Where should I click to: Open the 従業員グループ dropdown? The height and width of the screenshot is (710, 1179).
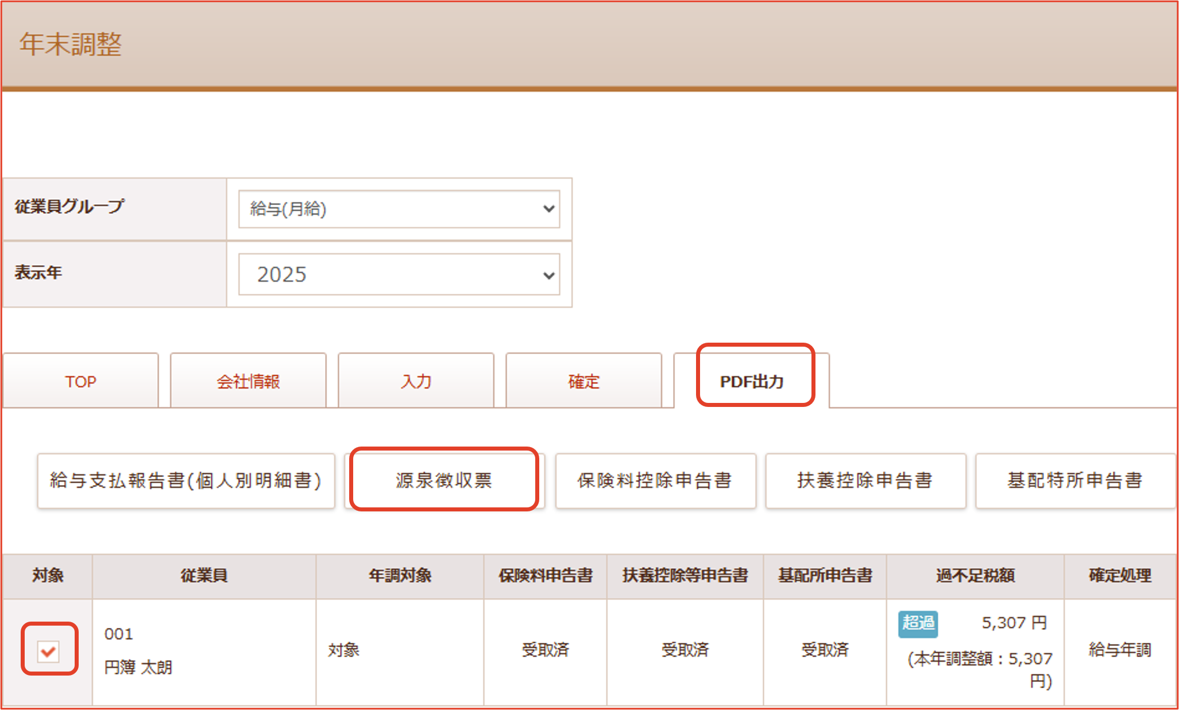coord(399,209)
